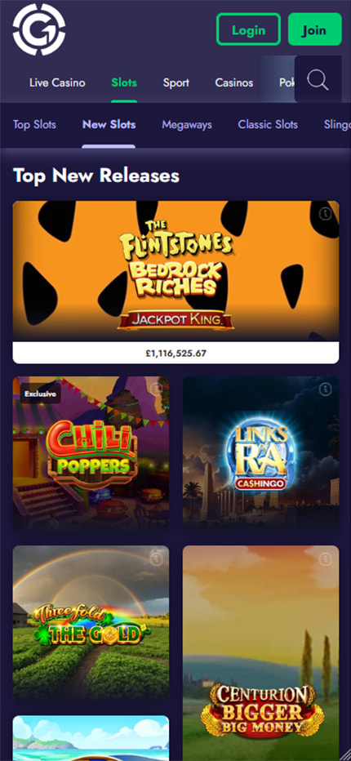Image resolution: width=351 pixels, height=761 pixels.
Task: Open info icon on Centurion Bigger Big Money
Action: tap(325, 559)
